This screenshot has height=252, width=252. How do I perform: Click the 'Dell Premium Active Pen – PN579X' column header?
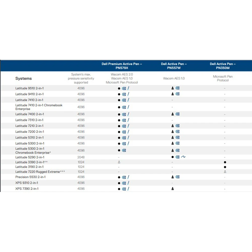(122, 66)
